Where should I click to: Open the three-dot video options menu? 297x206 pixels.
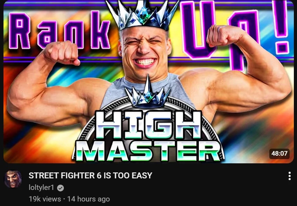289,176
